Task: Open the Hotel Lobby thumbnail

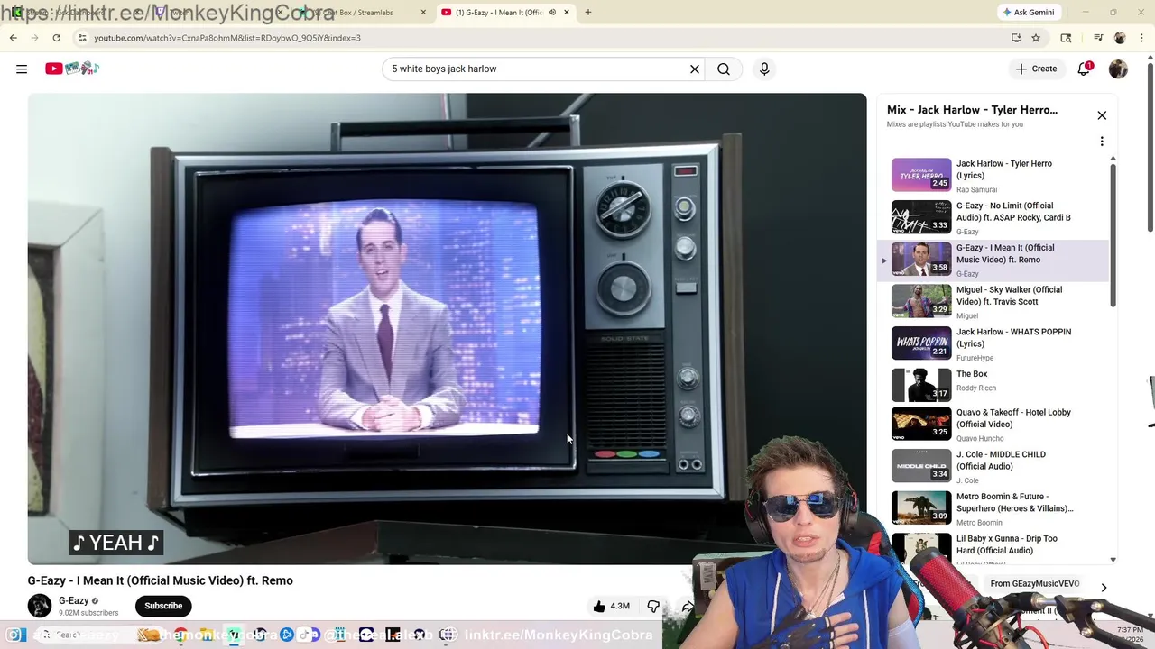Action: 921,425
